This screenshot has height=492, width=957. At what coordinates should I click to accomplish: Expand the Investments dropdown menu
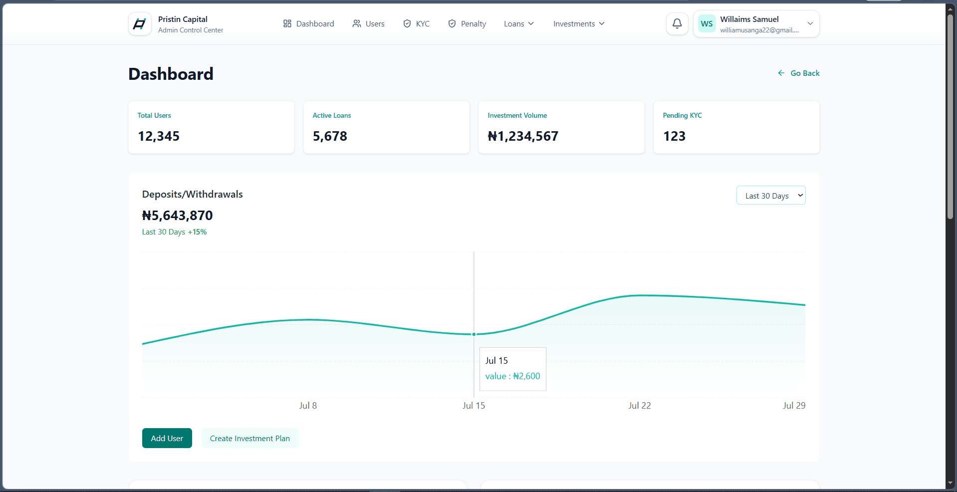click(579, 23)
